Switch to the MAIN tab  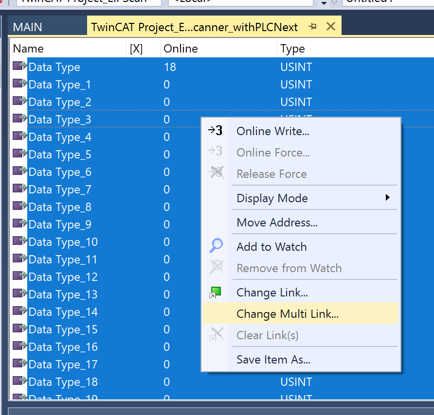pos(27,27)
